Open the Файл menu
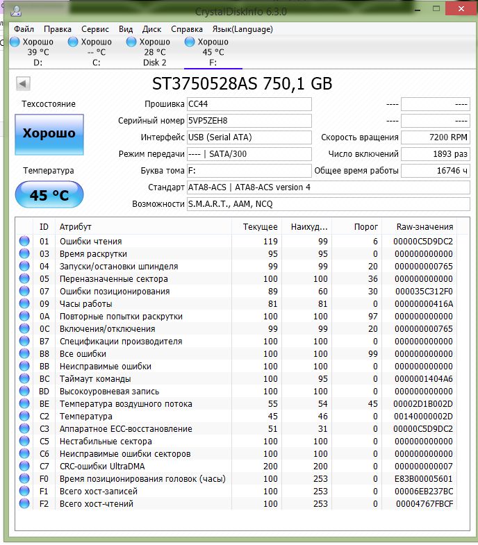This screenshot has width=478, height=545. [24, 29]
